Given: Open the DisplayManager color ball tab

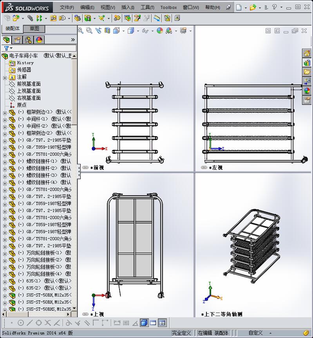Looking at the screenshot, I should pos(39,40).
